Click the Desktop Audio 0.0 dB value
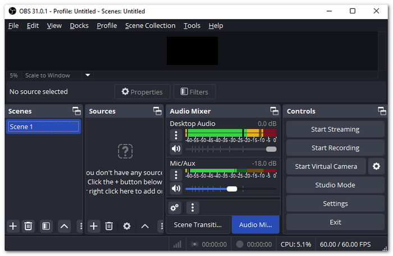This screenshot has height=256, width=393. 267,123
